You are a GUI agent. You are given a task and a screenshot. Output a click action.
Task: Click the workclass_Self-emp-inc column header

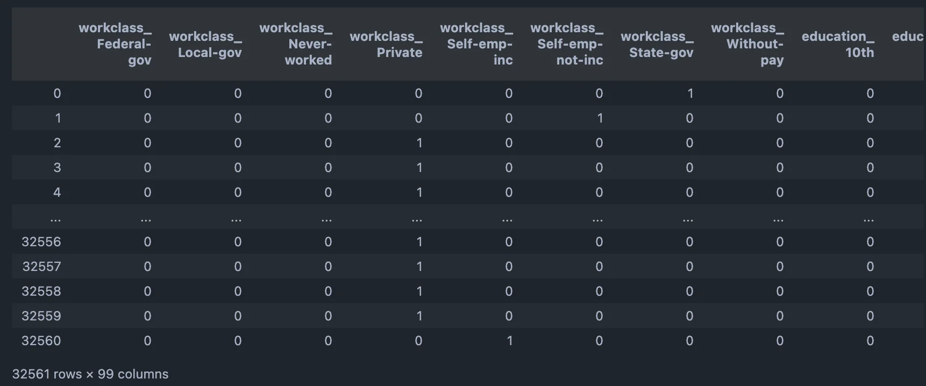tap(476, 44)
